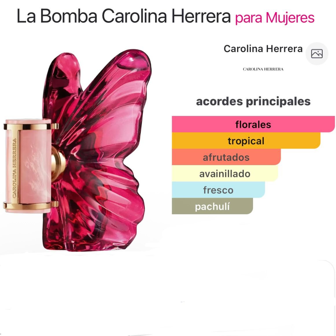Click the vertical Carolina Herrera engraving on cap

(14, 168)
